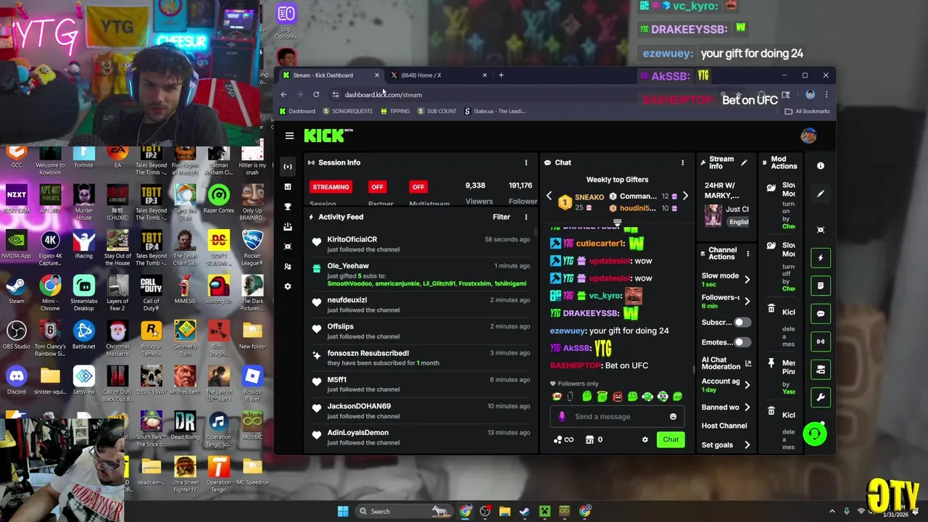
Task: Open the info icon in the right rail
Action: pos(821,166)
